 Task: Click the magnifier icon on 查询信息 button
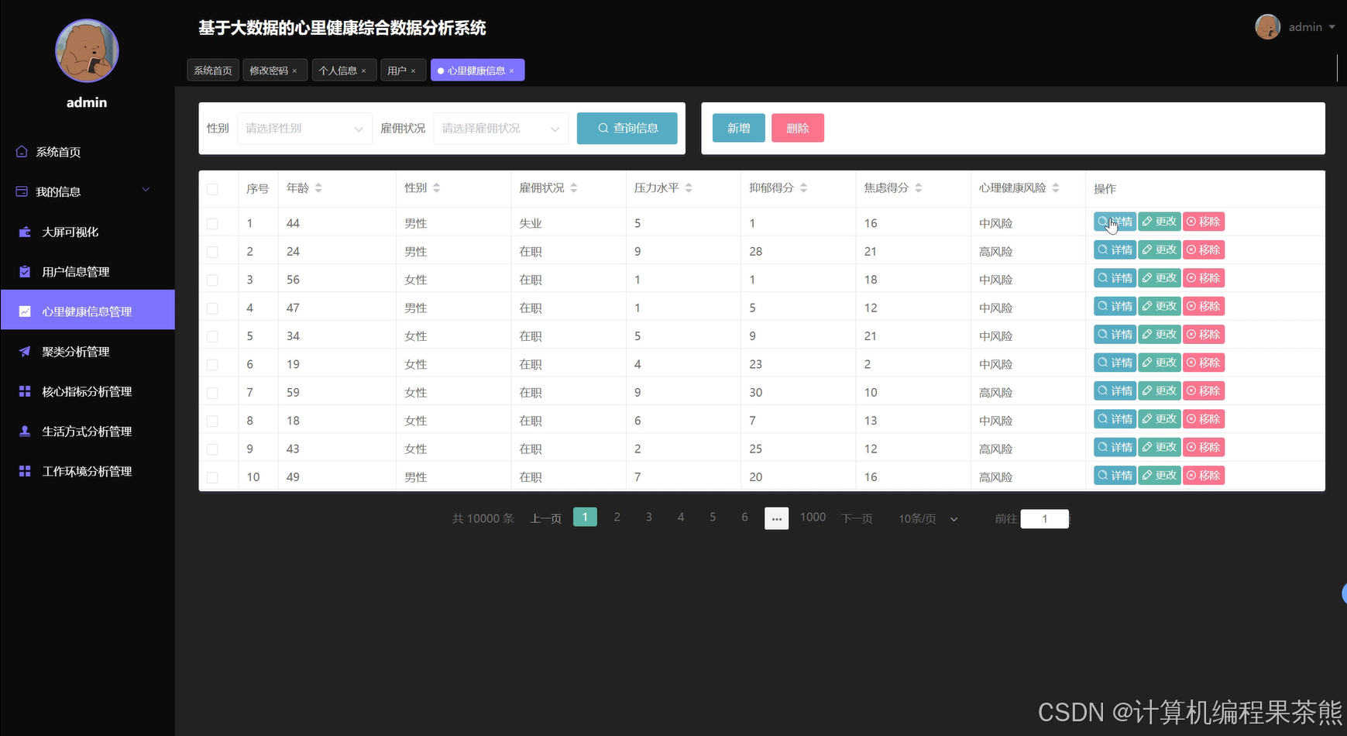pos(602,128)
